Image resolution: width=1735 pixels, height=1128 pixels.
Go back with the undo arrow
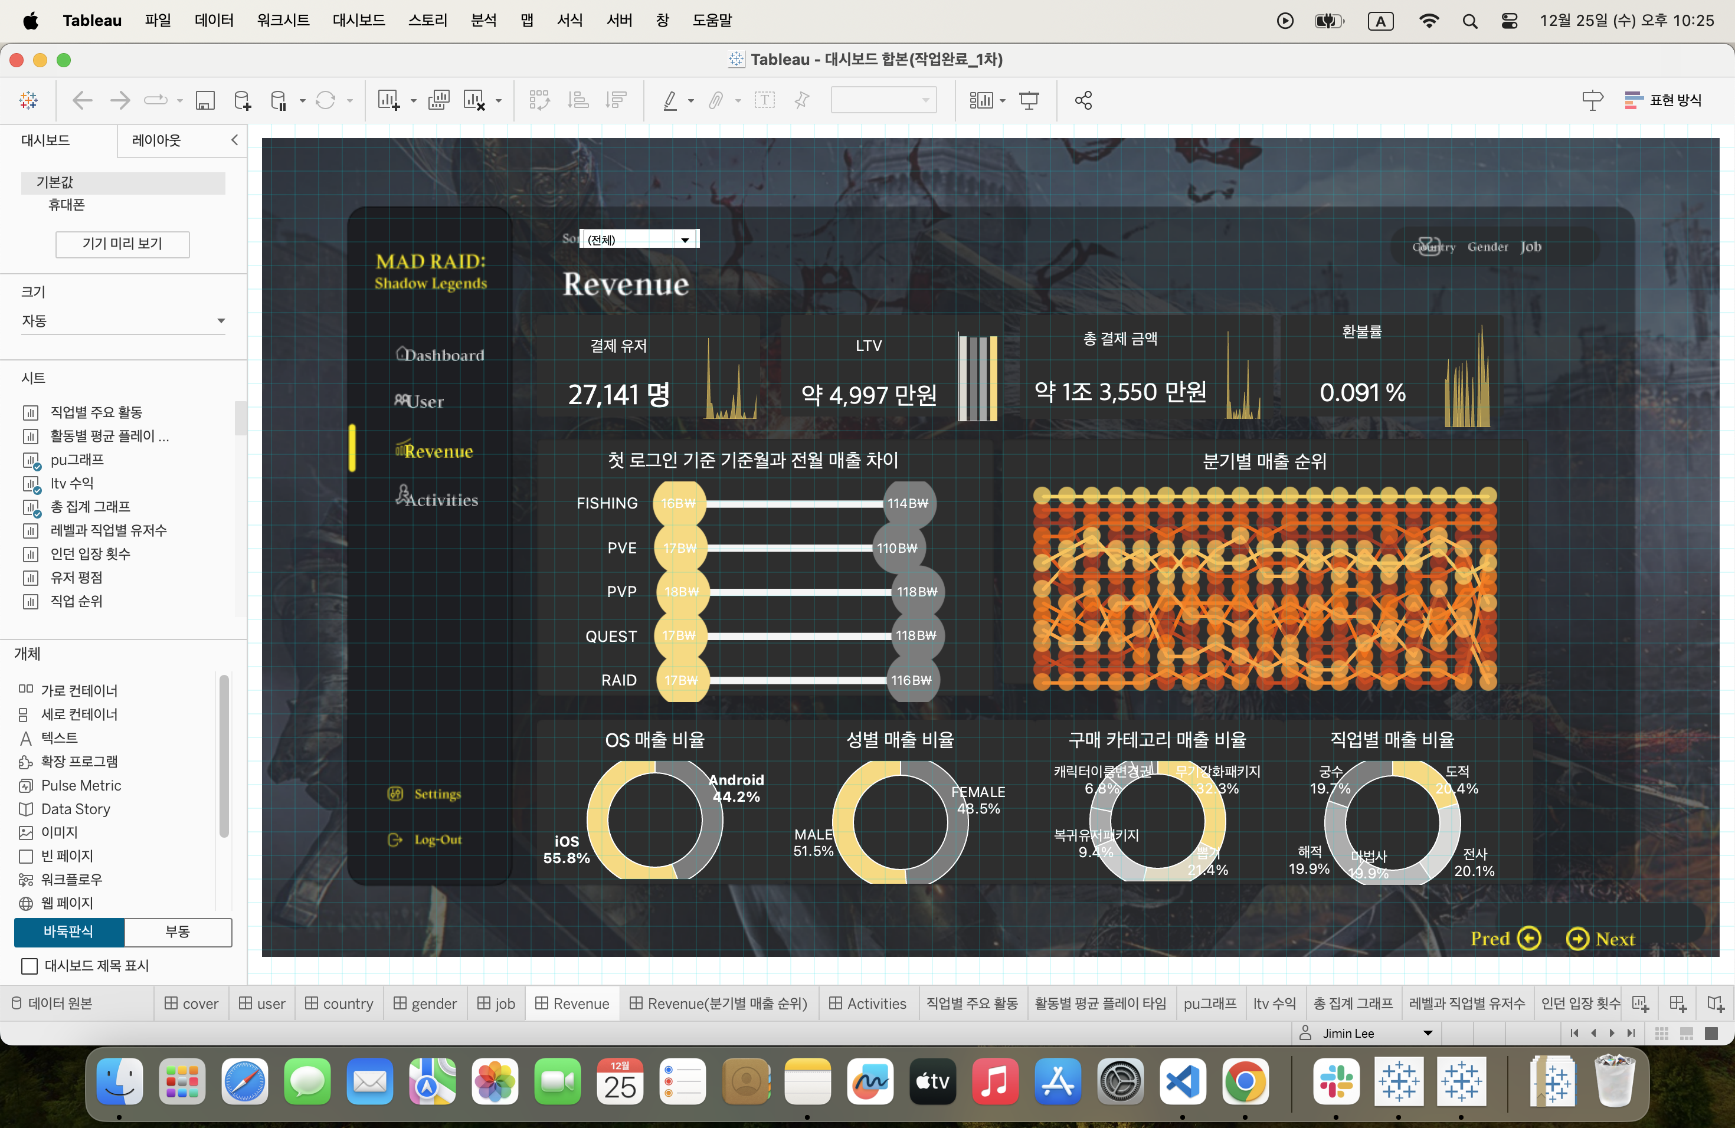83,100
